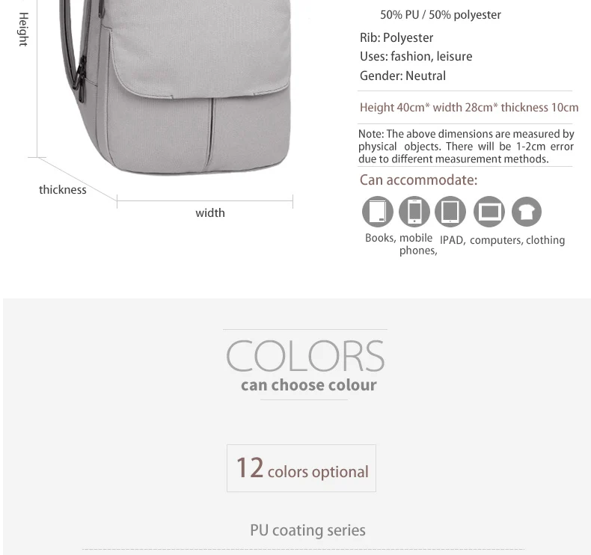This screenshot has width=591, height=555.
Task: Click the mobile phone icon
Action: 414,212
